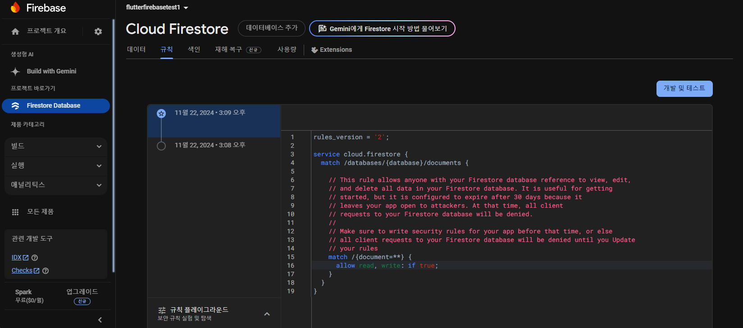Click the 데이터베이스 추가 button
Viewport: 743px width, 328px height.
tap(272, 28)
